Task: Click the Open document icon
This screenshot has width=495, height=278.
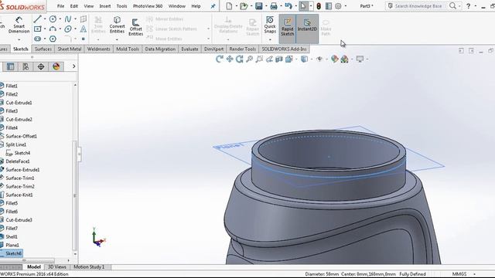Action: (244, 6)
